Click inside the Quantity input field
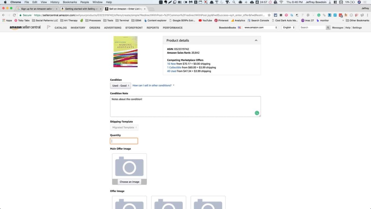 [x=124, y=141]
